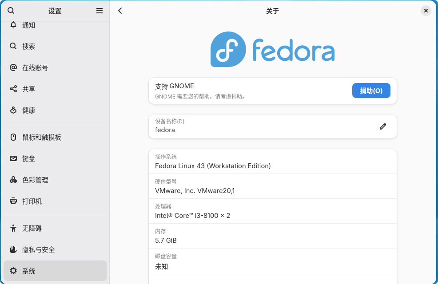Open the 键盘 (Keyboard) settings panel

coord(28,158)
